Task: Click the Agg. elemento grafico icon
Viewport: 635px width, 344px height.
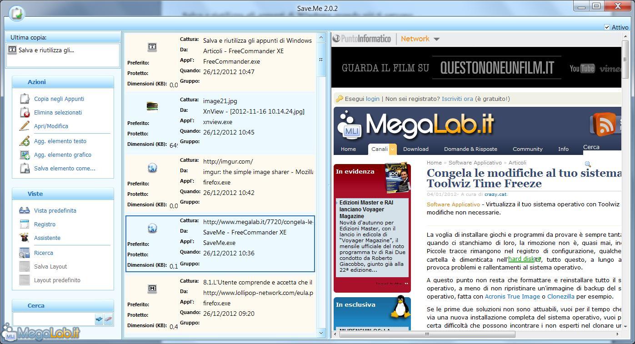Action: [x=25, y=155]
